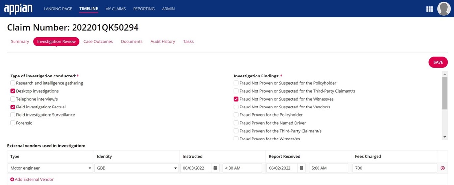454x185 pixels.
Task: Open the Report Received calendar picker
Action: 301,168
